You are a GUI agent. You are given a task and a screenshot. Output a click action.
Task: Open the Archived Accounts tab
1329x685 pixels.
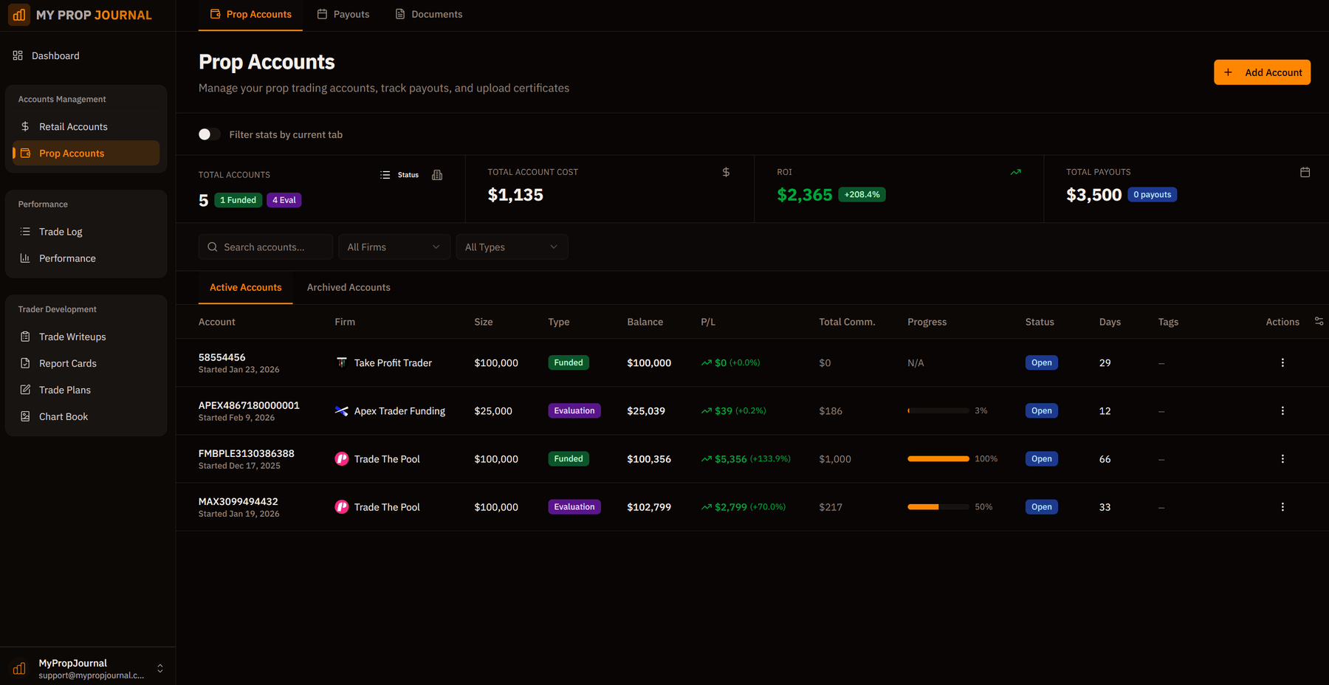pyautogui.click(x=348, y=287)
